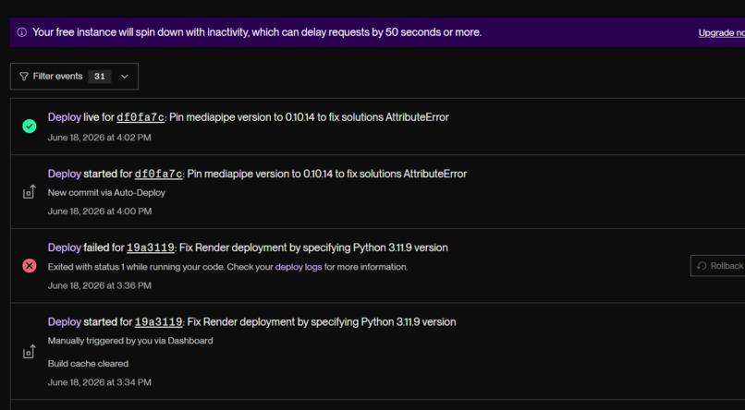Screen dimensions: 745x410
Task: Click the funnel filter icon
Action: pos(24,77)
